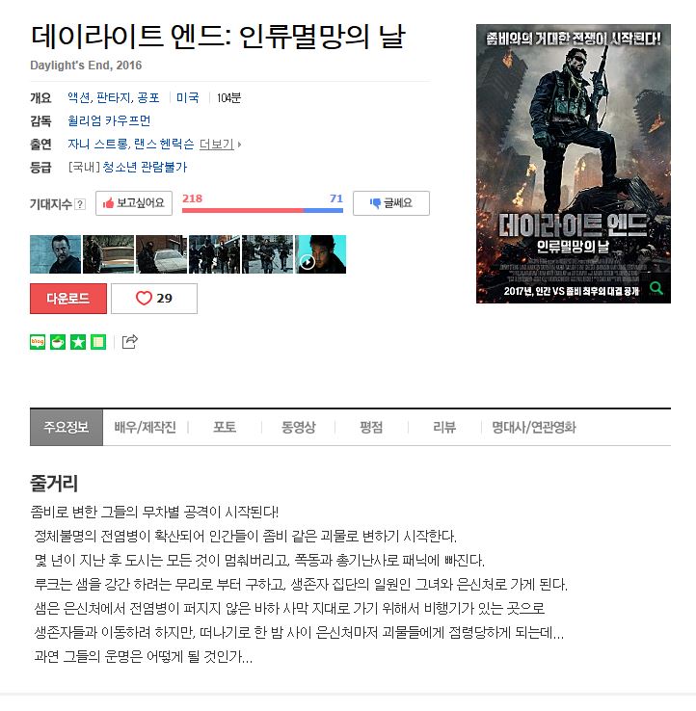Open the share export arrow icon

tap(130, 341)
